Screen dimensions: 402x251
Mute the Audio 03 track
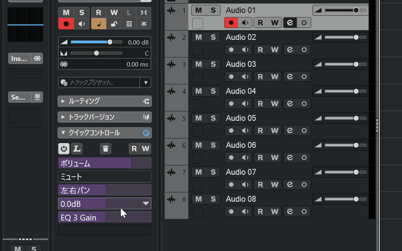coord(198,64)
